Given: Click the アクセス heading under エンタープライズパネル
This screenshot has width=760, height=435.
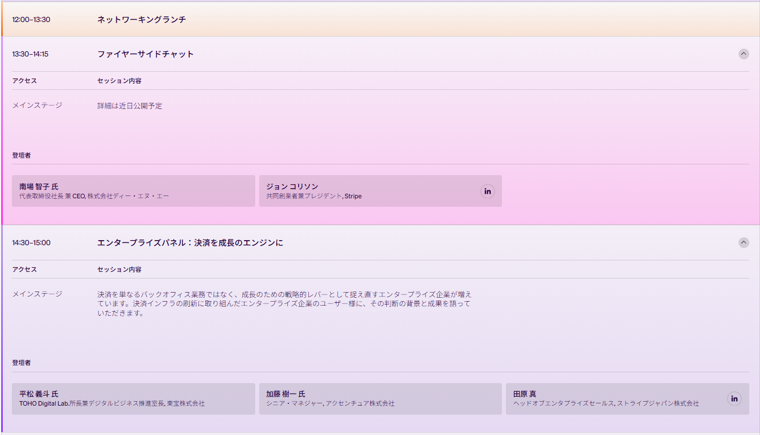Looking at the screenshot, I should point(24,269).
